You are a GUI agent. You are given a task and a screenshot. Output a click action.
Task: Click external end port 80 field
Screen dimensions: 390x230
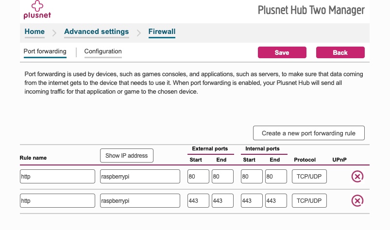pyautogui.click(x=222, y=177)
